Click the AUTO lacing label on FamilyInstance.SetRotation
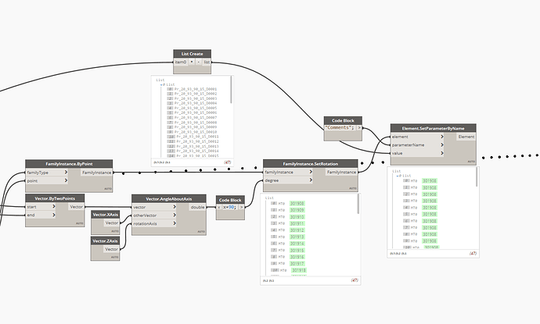The height and width of the screenshot is (324, 540). click(x=353, y=188)
